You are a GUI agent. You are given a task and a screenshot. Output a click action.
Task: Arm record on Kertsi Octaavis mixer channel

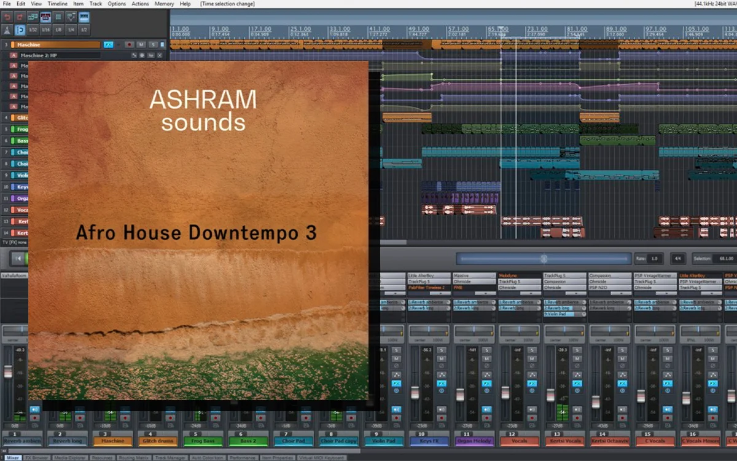[622, 418]
